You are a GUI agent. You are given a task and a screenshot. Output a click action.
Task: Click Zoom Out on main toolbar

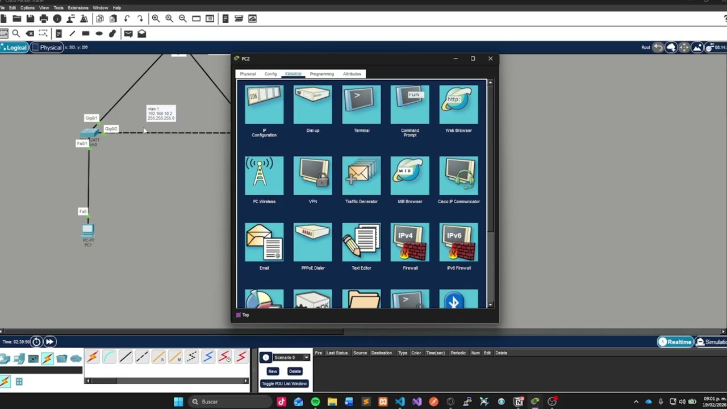[183, 19]
